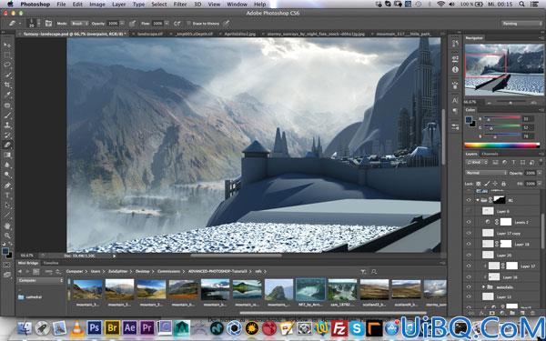Open eraser Mode dropdown
Image resolution: width=546 pixels, height=341 pixels.
click(x=79, y=24)
